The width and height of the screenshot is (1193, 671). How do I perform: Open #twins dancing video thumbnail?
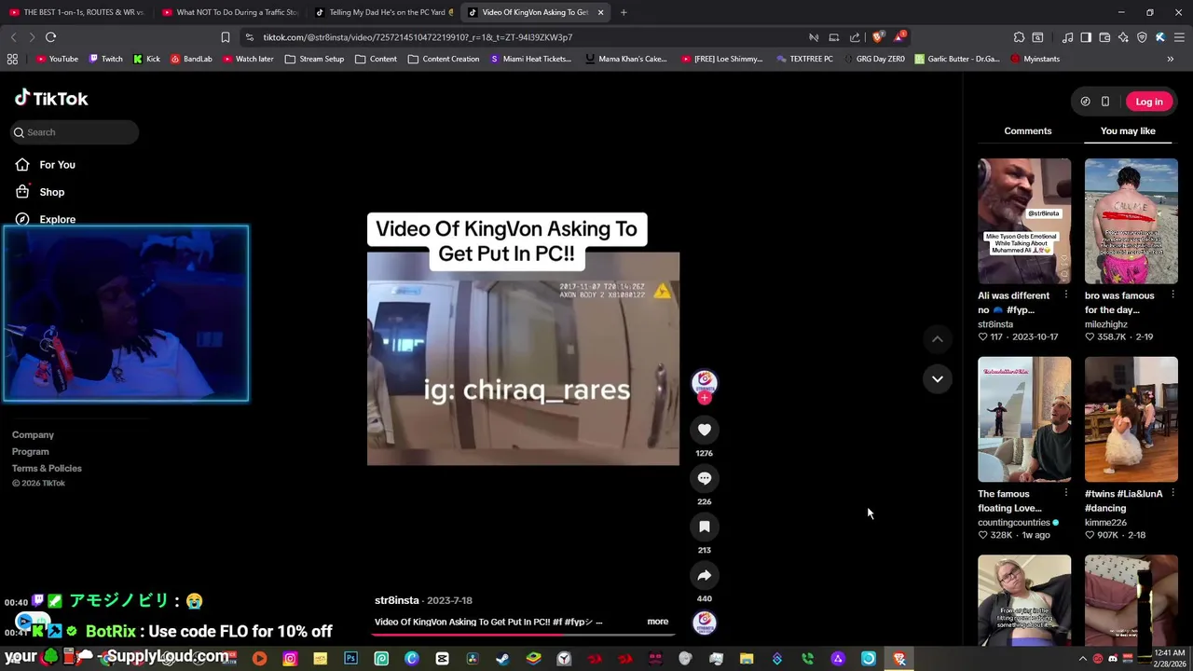click(x=1131, y=419)
